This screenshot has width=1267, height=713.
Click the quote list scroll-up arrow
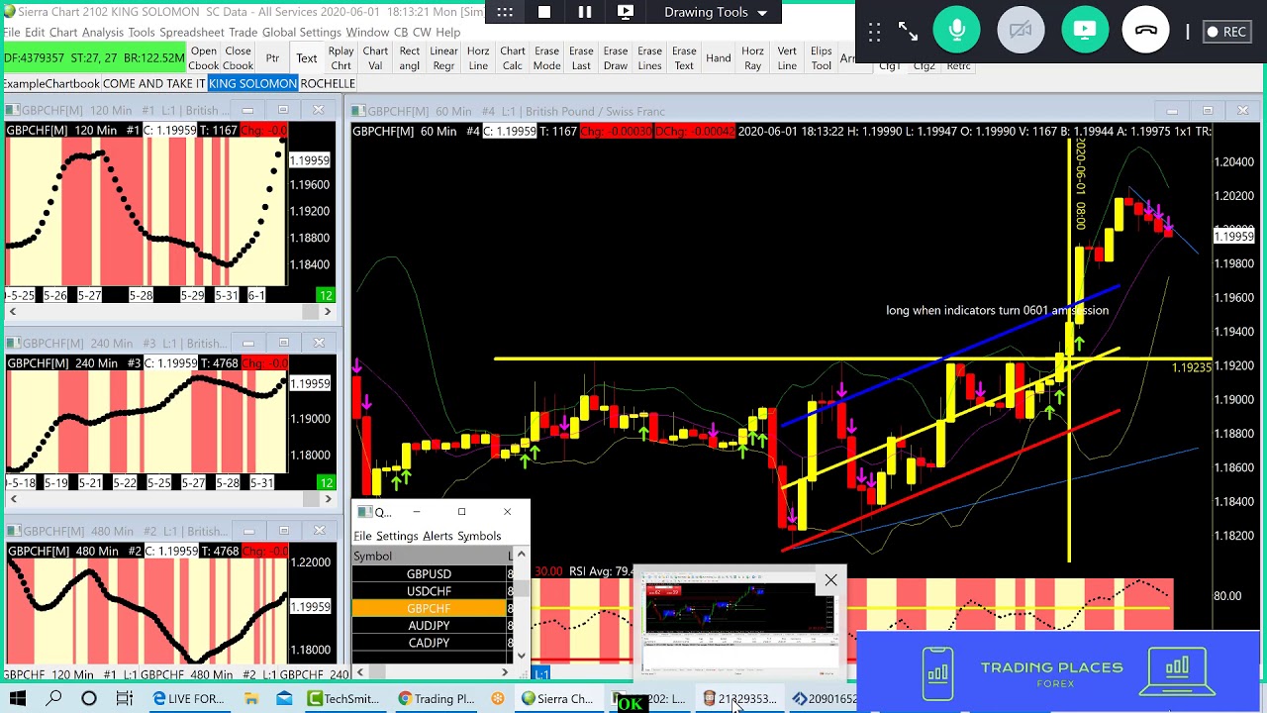[x=522, y=555]
